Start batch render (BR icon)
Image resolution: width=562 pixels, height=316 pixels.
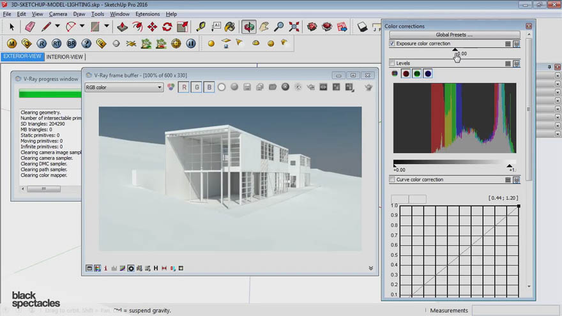[72, 43]
